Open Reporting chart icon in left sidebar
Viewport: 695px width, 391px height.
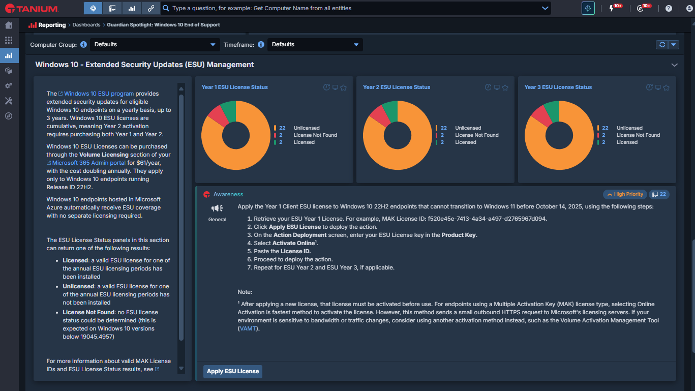point(9,55)
